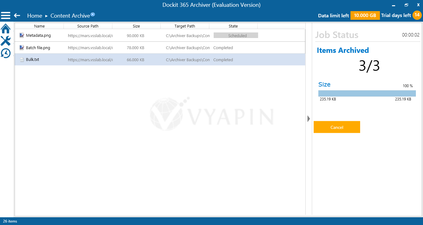Click the Scheduled progress bar

236,36
